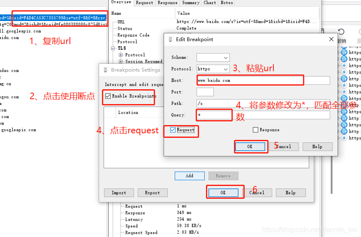Cancel the Breakpoints Settings dialog
Image resolution: width=361 pixels, height=237 pixels.
[x=257, y=193]
